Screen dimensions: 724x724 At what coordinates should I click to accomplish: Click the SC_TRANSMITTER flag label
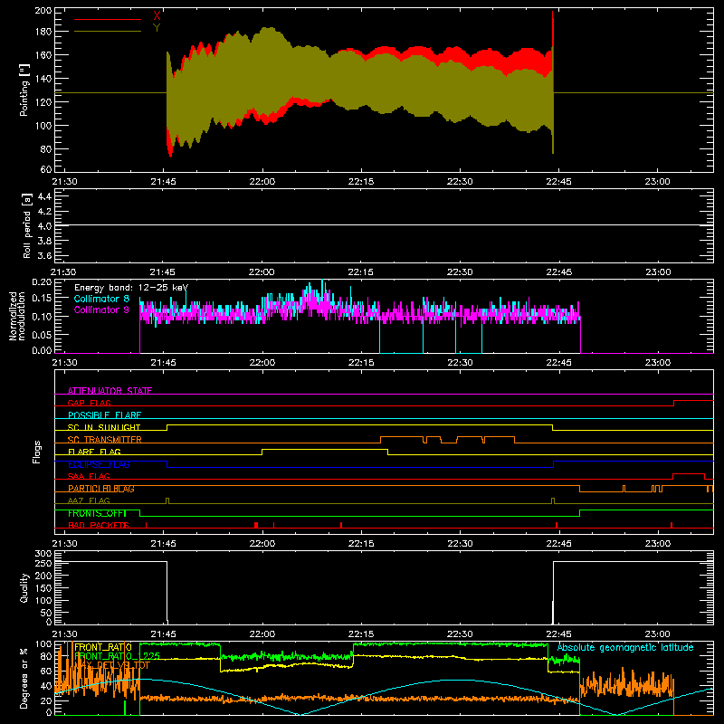tap(105, 440)
